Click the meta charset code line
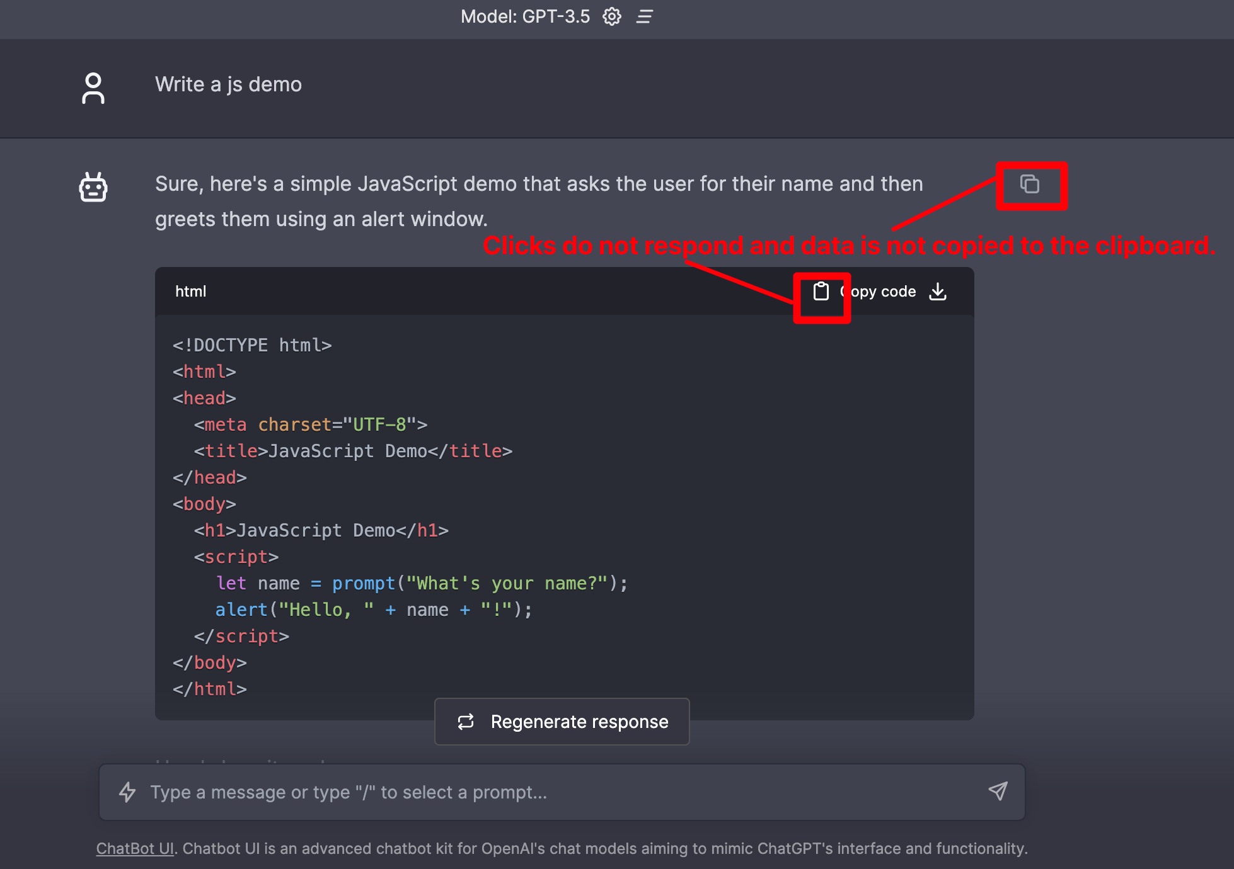Image resolution: width=1234 pixels, height=869 pixels. pyautogui.click(x=311, y=424)
